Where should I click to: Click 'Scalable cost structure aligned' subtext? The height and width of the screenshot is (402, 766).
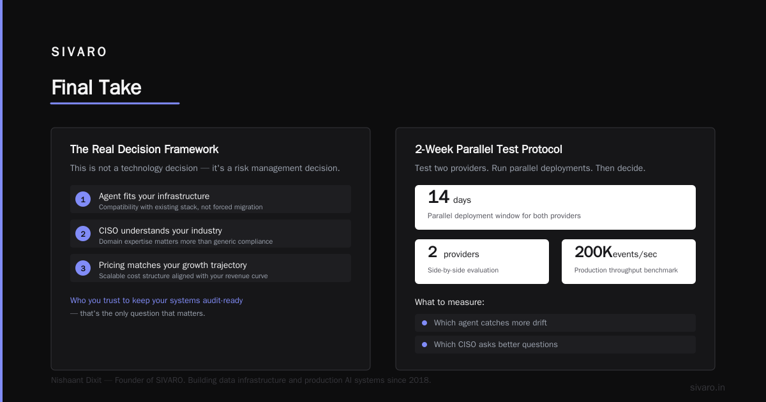pyautogui.click(x=183, y=276)
